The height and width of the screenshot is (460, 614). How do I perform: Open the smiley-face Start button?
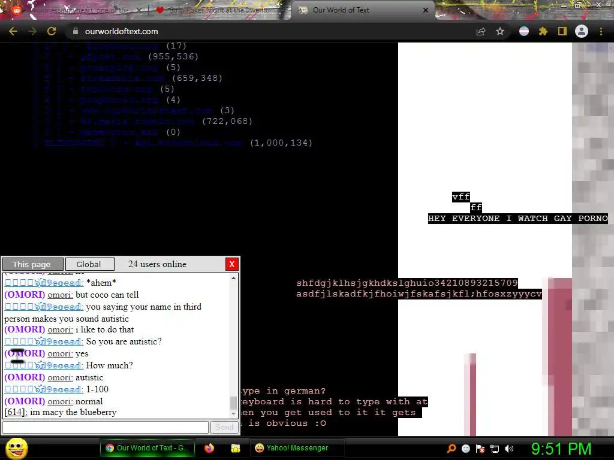(x=16, y=448)
